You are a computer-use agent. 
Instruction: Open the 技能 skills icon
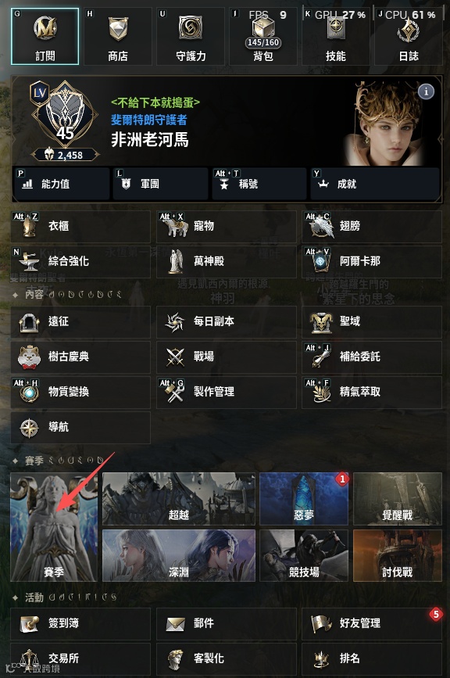point(336,28)
